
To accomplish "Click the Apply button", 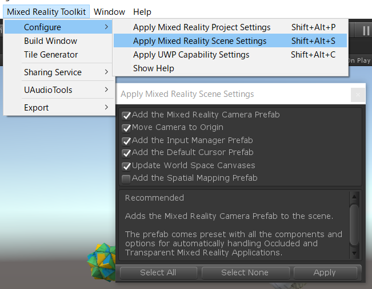I will [325, 272].
